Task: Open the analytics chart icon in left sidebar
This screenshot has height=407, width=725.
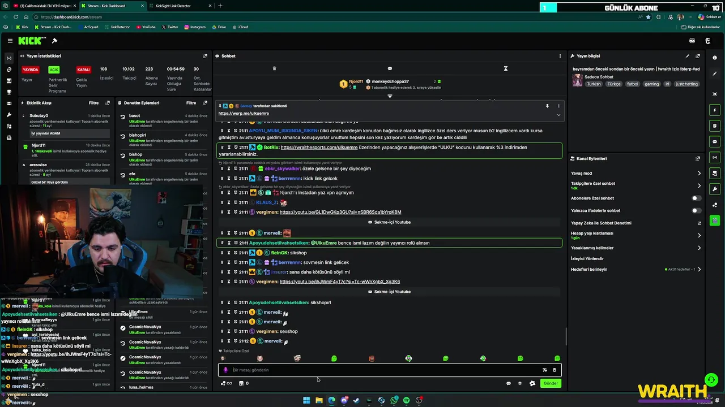Action: 8,81
